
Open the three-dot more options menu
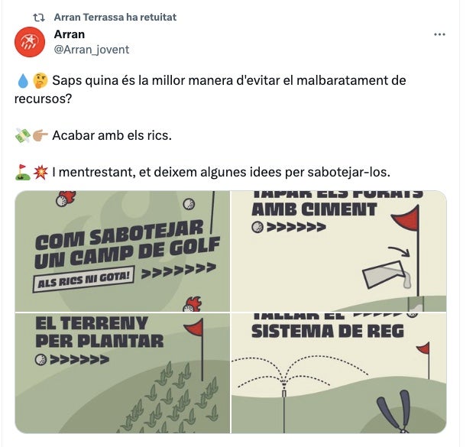(439, 34)
